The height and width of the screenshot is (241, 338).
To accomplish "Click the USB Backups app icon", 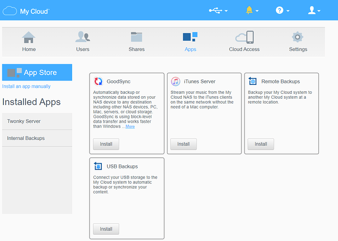I will (98, 166).
